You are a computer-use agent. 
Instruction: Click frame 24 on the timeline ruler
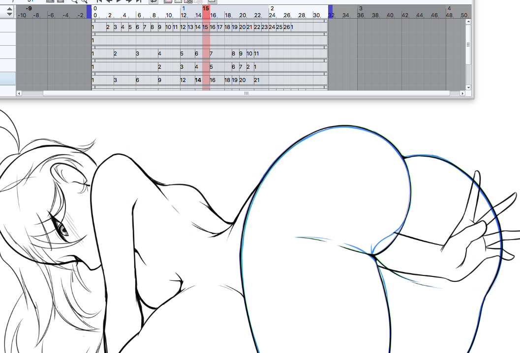(272, 15)
